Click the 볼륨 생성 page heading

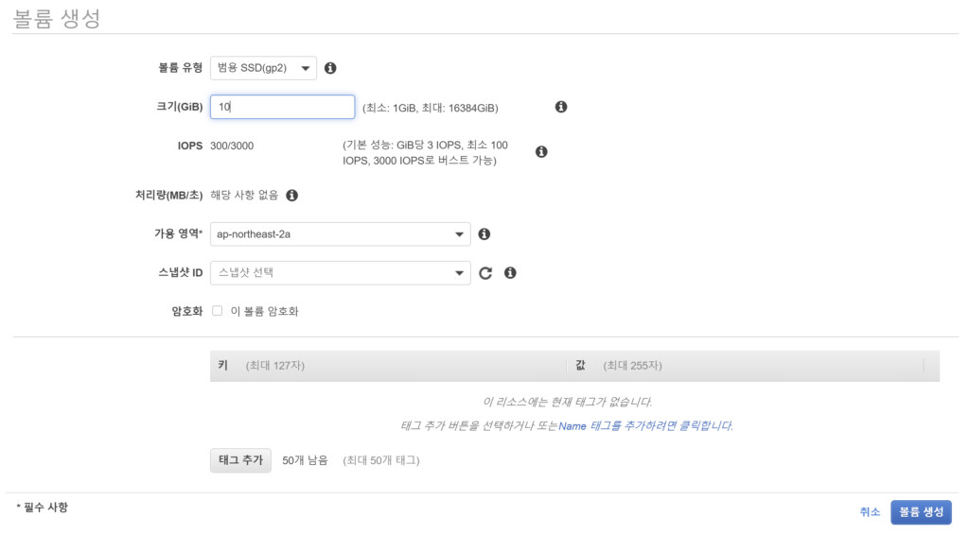tap(57, 18)
